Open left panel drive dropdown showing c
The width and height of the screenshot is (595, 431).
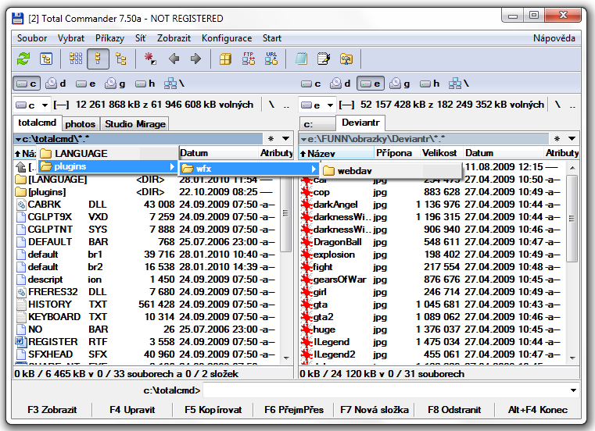(x=32, y=105)
